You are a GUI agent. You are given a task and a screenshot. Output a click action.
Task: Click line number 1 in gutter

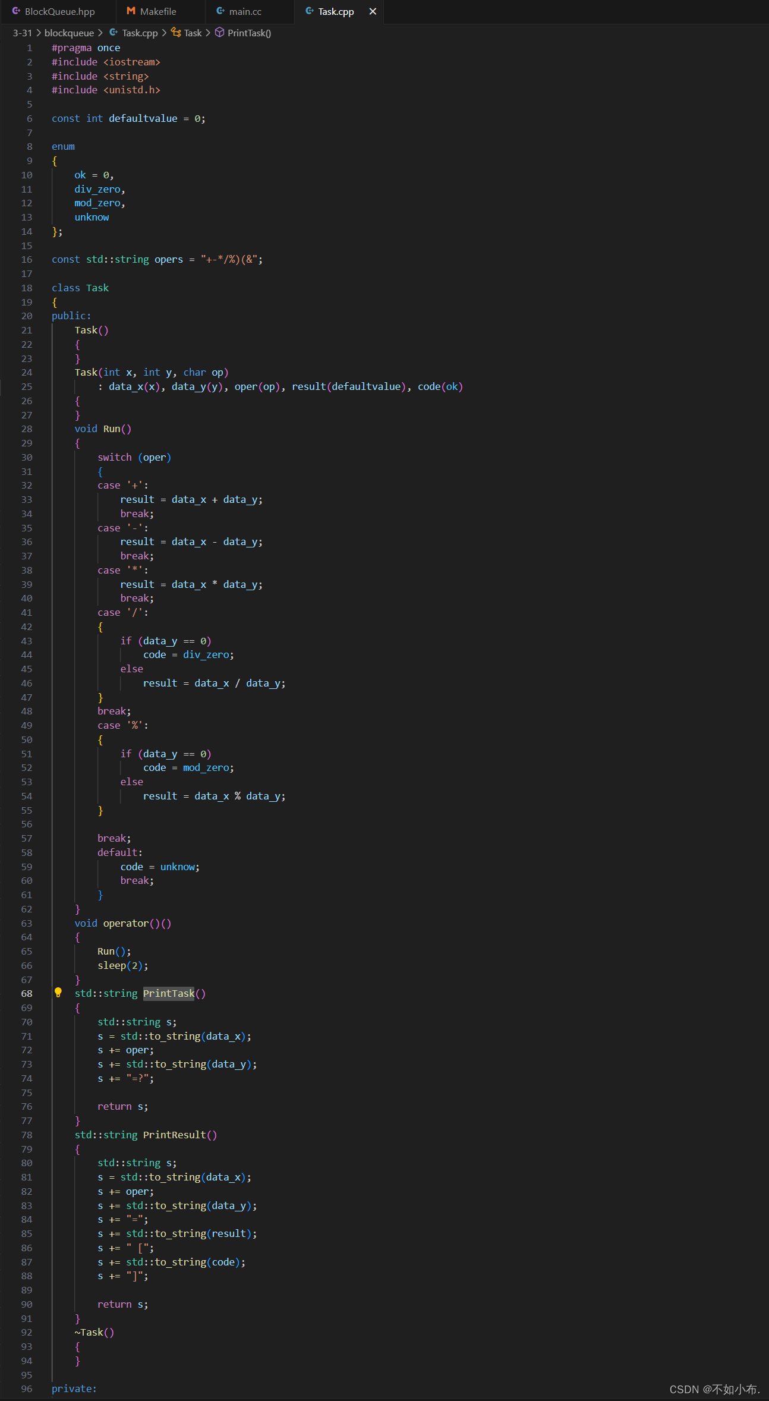(30, 48)
